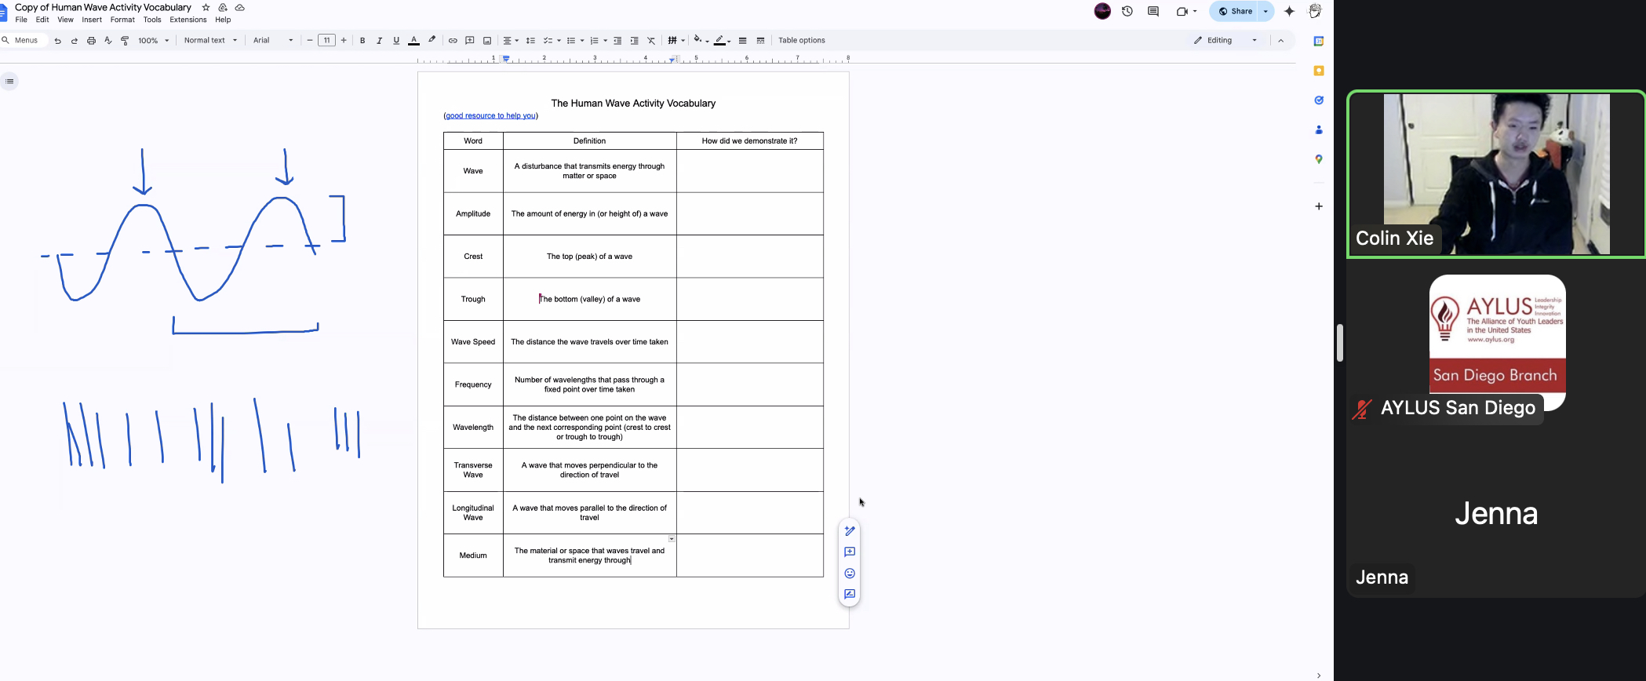Viewport: 1646px width, 681px height.
Task: Open the Format menu
Action: (122, 20)
